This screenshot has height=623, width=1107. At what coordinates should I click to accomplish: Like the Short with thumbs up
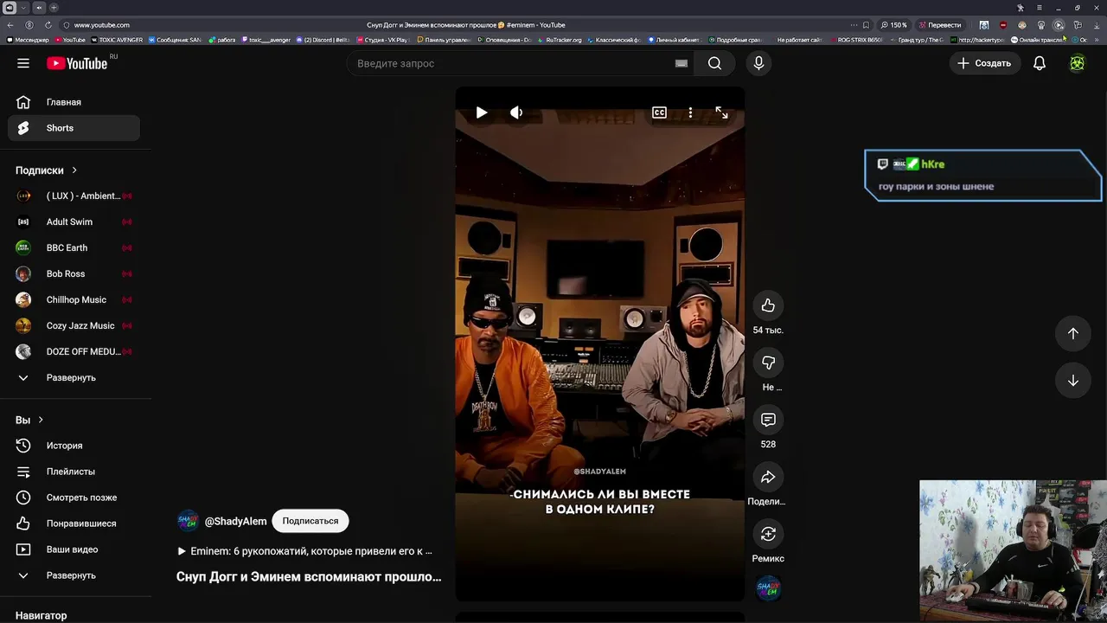768,305
